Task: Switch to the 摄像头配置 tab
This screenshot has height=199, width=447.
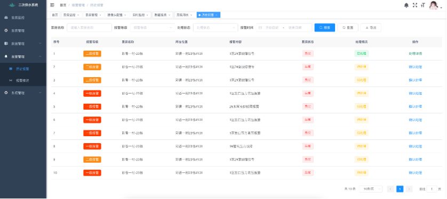Action: 115,15
